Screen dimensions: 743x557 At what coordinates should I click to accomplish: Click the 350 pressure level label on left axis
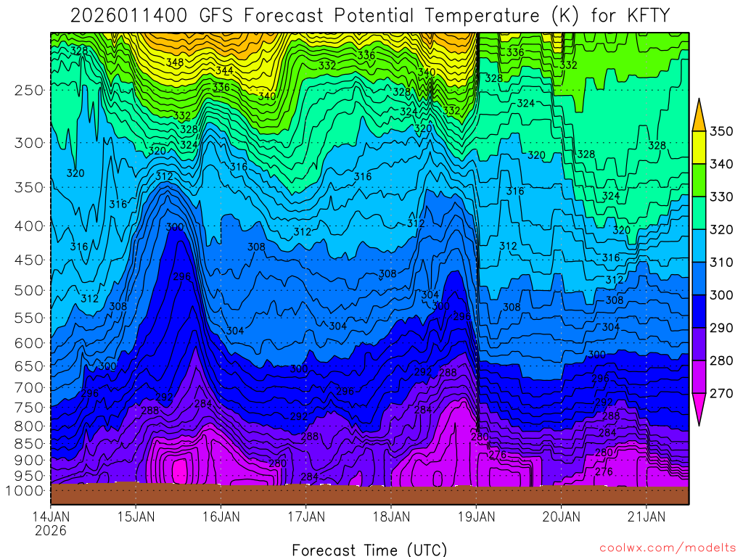pyautogui.click(x=29, y=187)
